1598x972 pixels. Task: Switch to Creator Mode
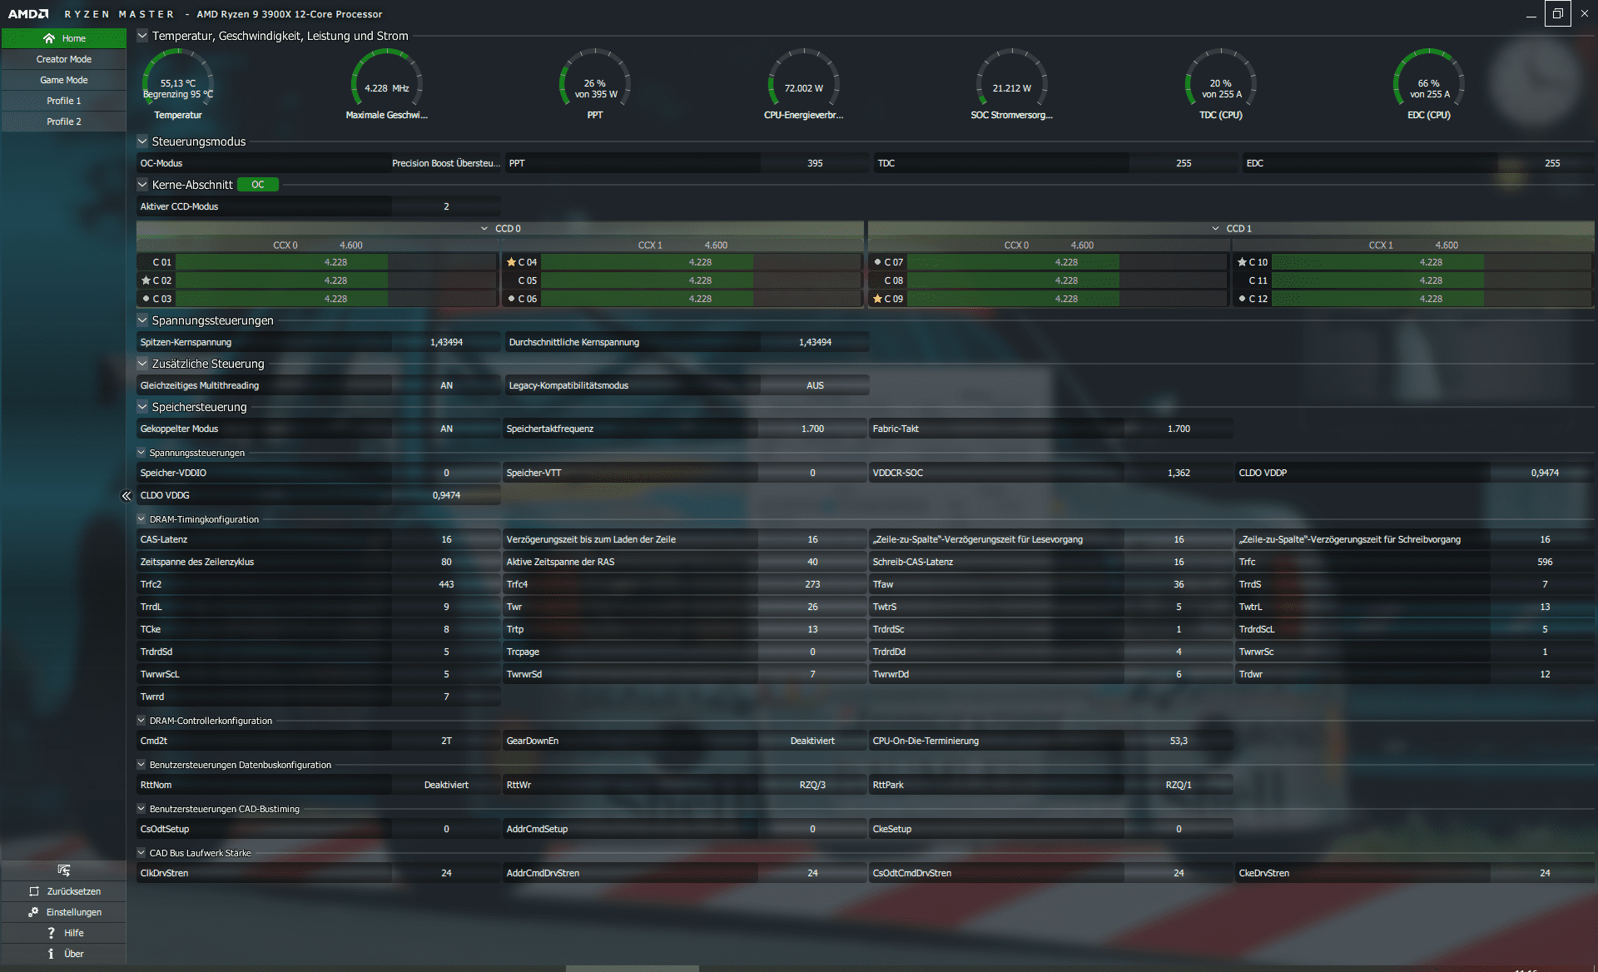64,59
